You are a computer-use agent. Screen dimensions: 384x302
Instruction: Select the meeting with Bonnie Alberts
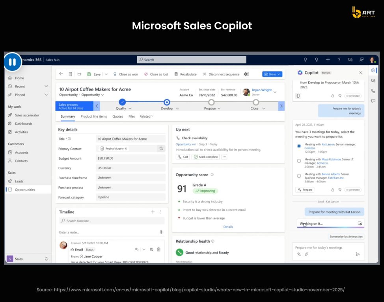pyautogui.click(x=299, y=176)
